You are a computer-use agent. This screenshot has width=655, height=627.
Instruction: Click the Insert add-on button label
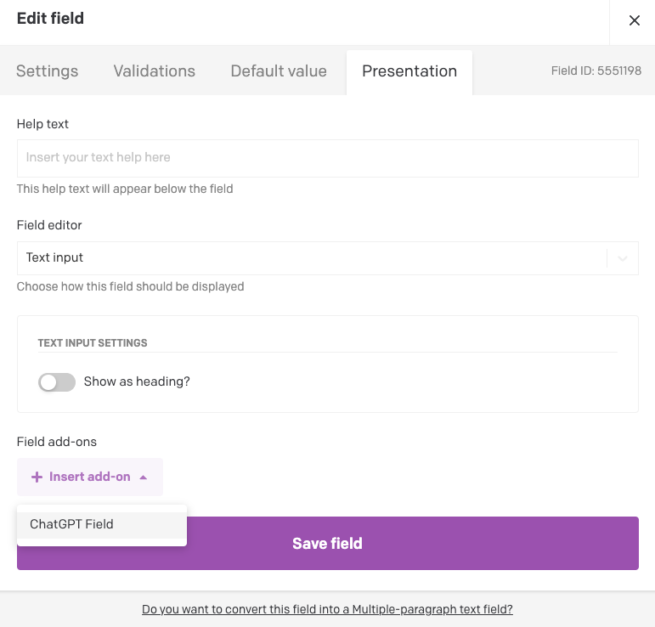[x=90, y=477]
